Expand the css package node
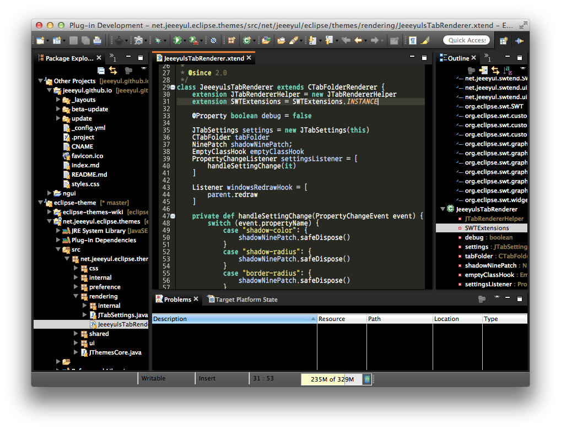This screenshot has width=561, height=430. point(76,268)
